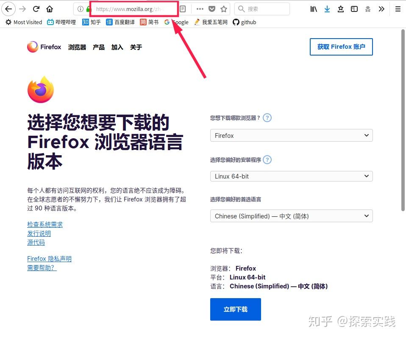
Task: Open the home page icon
Action: [x=50, y=9]
